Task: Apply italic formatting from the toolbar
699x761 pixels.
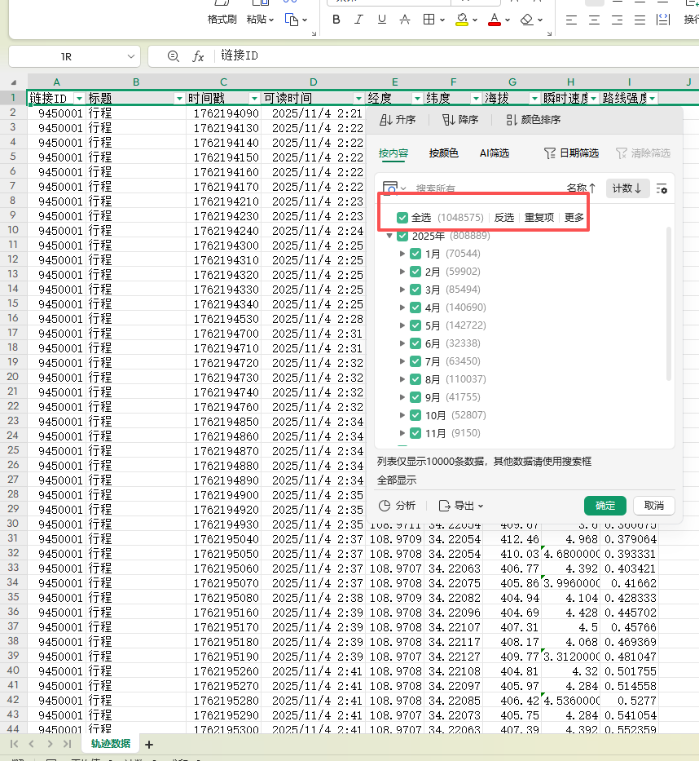Action: point(358,20)
